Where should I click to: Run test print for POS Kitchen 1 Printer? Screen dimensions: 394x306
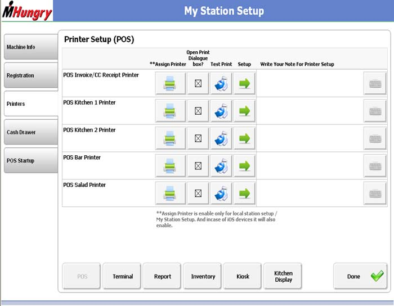(221, 111)
